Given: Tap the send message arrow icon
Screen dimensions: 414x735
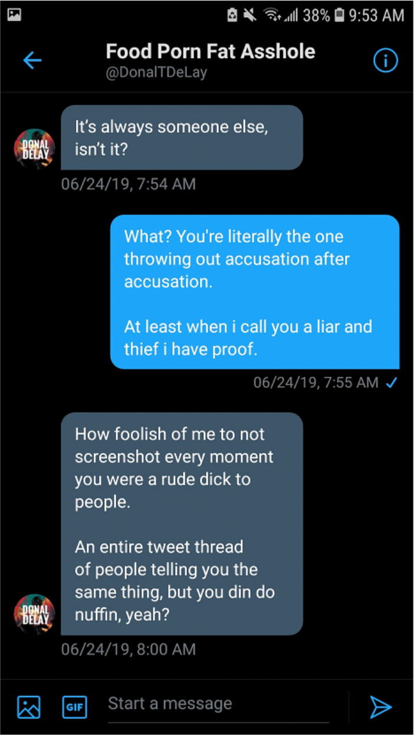Looking at the screenshot, I should coord(380,706).
